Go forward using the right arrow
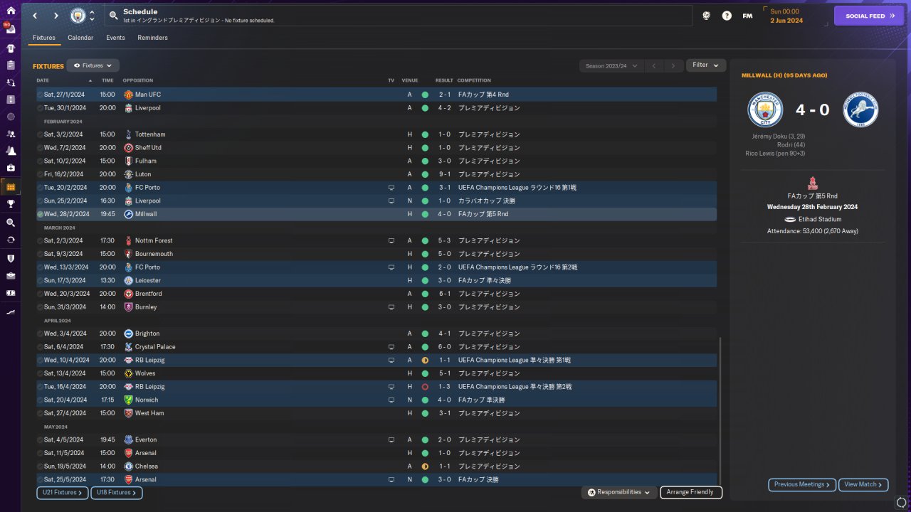The height and width of the screenshot is (512, 911). [56, 16]
